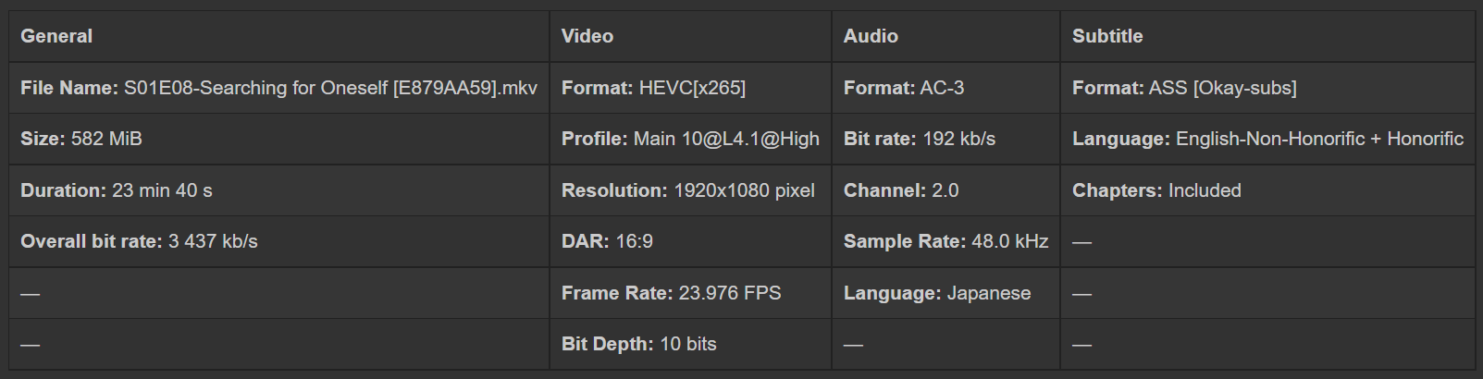Click the Sample Rate 48.0 kHz cell

coord(945,241)
